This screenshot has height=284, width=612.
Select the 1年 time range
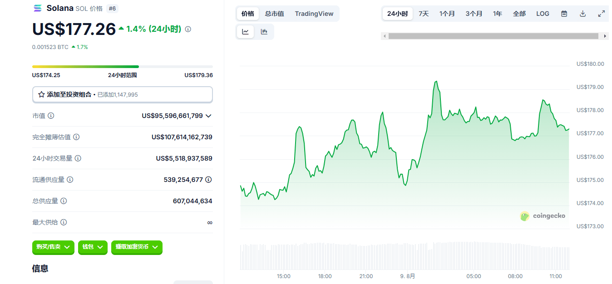(498, 14)
